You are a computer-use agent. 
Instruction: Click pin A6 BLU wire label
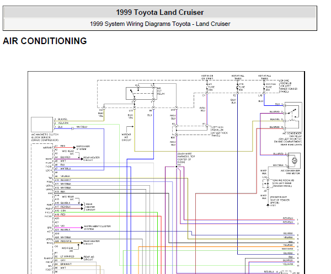tap(63, 165)
